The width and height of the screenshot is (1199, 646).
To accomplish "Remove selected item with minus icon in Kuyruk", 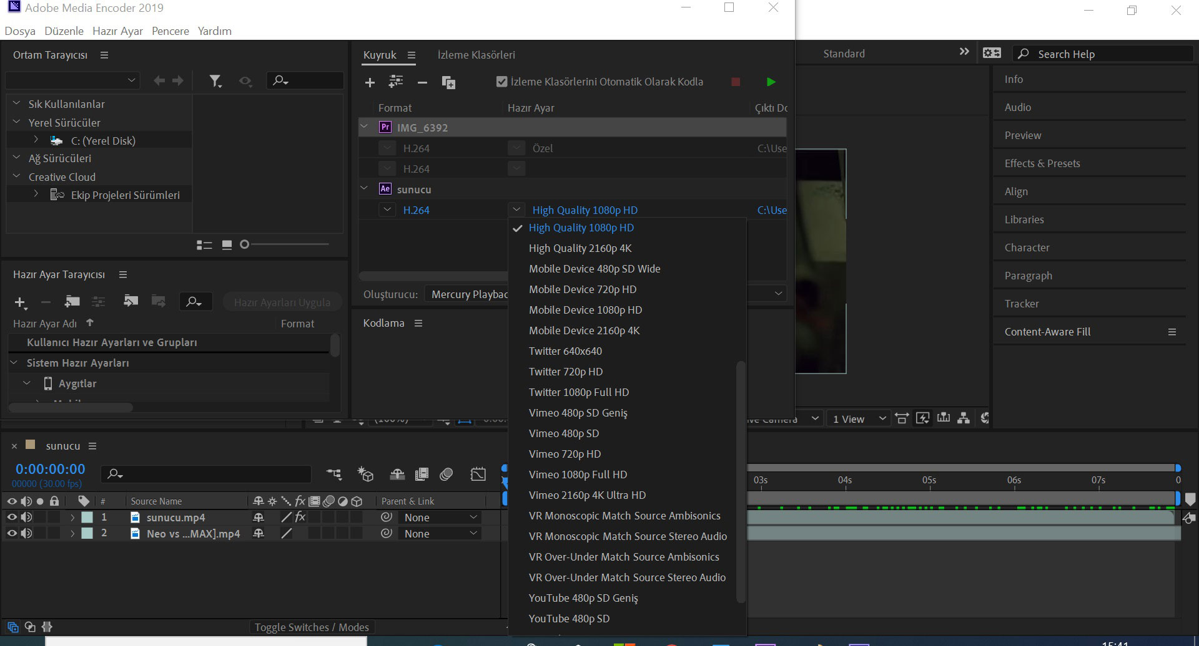I will pos(422,82).
